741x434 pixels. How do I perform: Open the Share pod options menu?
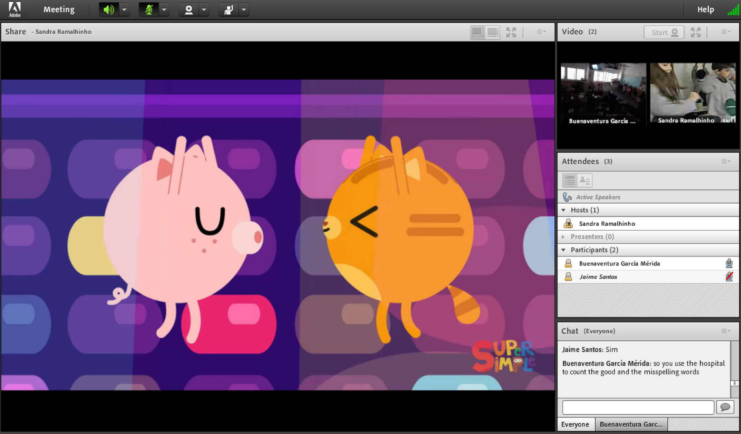(x=541, y=32)
